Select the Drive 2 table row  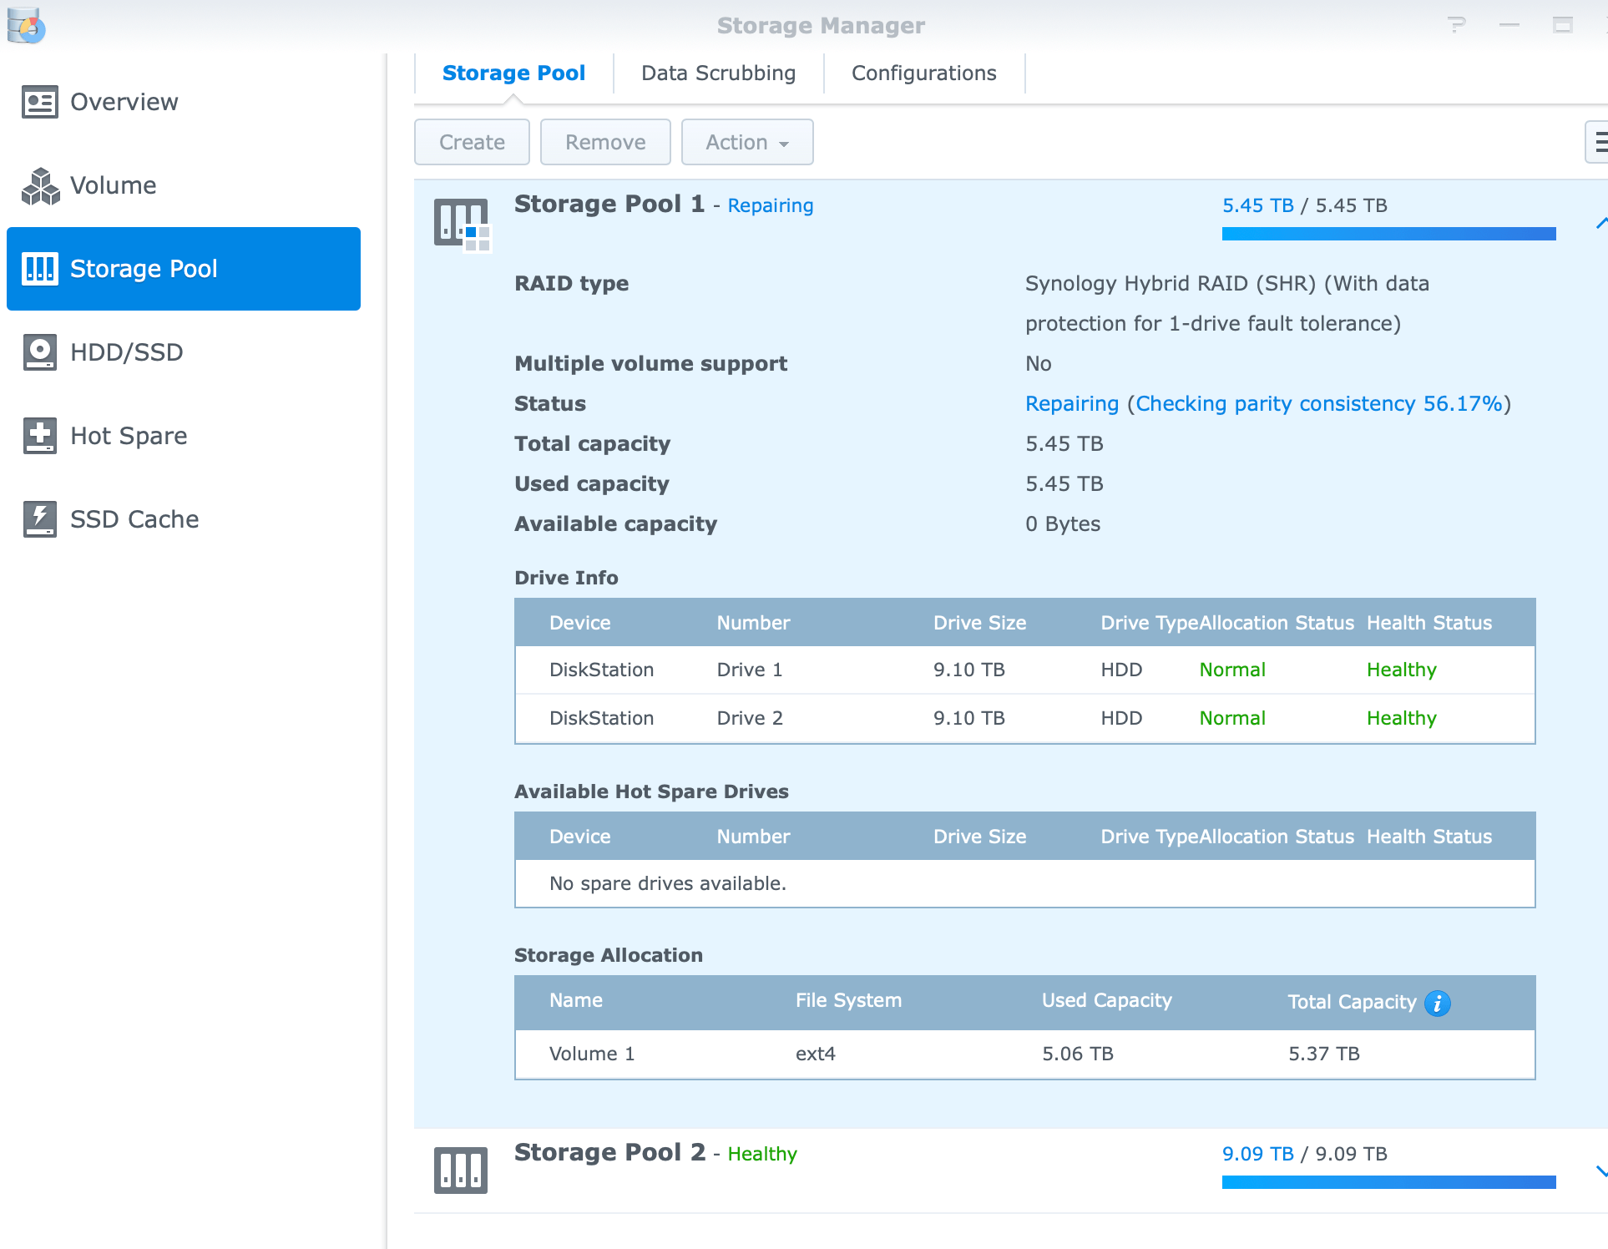click(1024, 718)
